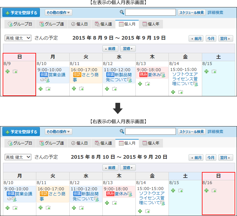This screenshot has width=237, height=216.
Task: Click 会議 tag on 新製品開発 in top calendar
Action: [x=110, y=74]
